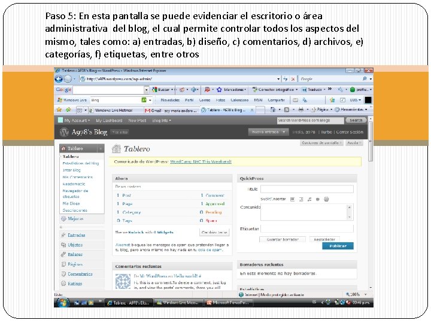This screenshot has width=431, height=323.
Task: Click My Dashboard in WordPress top bar
Action: (x=109, y=121)
